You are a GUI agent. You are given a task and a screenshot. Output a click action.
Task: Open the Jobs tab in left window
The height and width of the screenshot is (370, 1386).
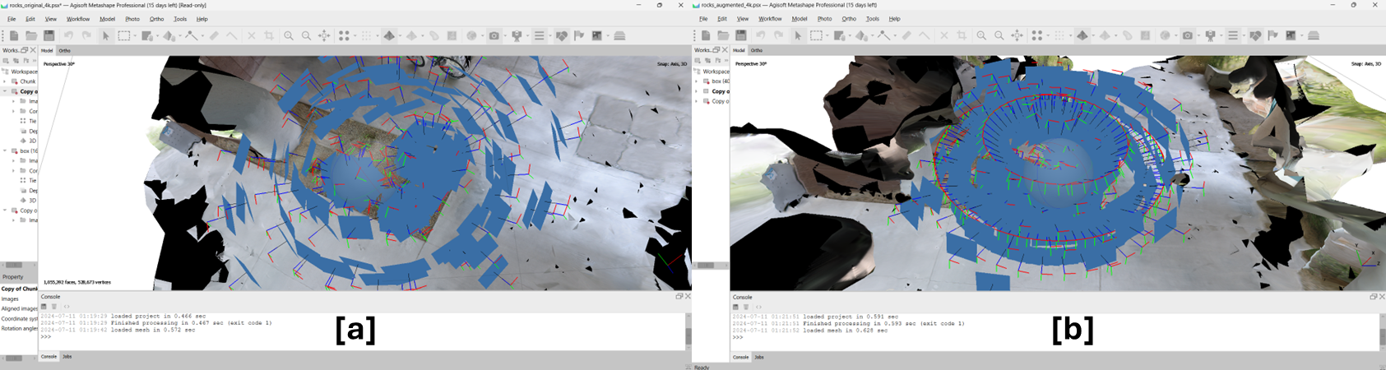pos(67,357)
